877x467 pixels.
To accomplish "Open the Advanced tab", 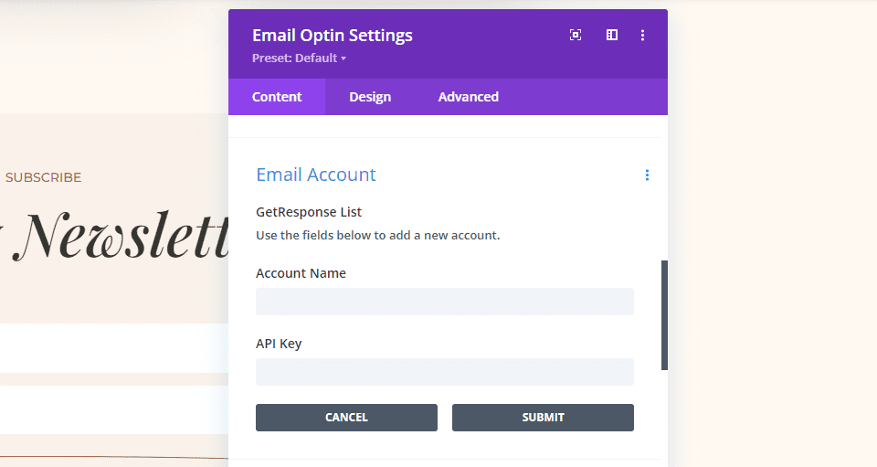I will pyautogui.click(x=468, y=97).
